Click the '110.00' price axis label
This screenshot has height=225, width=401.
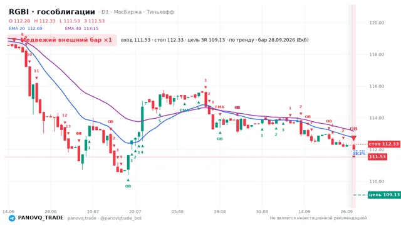(x=377, y=181)
